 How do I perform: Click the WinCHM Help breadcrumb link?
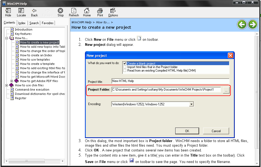(81, 22)
